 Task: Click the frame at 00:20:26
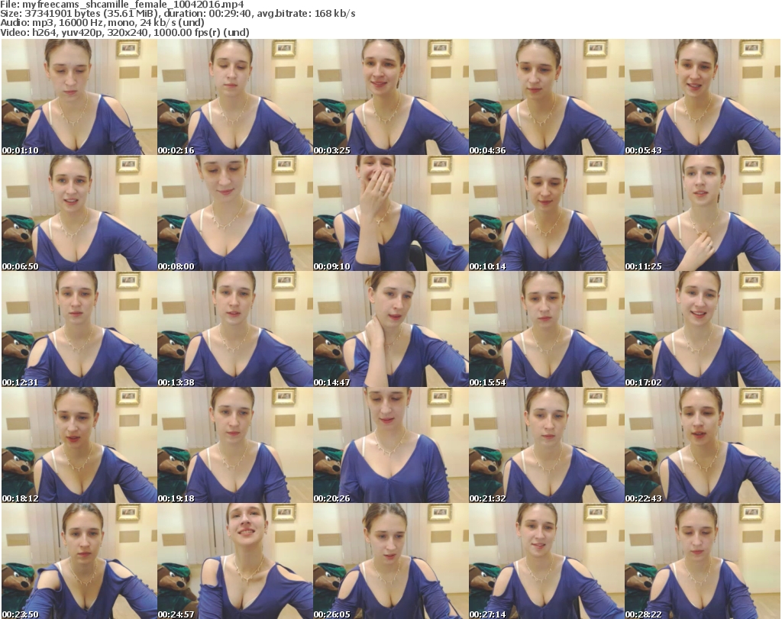click(x=390, y=445)
